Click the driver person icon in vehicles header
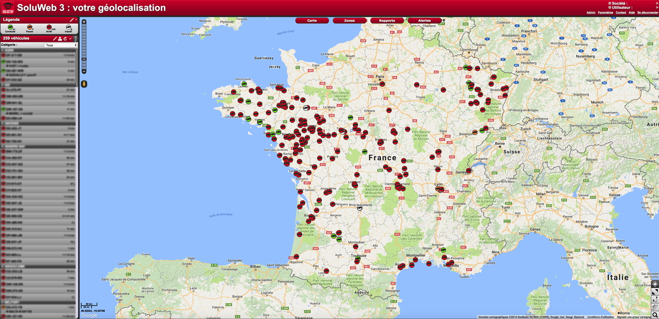 (60, 39)
